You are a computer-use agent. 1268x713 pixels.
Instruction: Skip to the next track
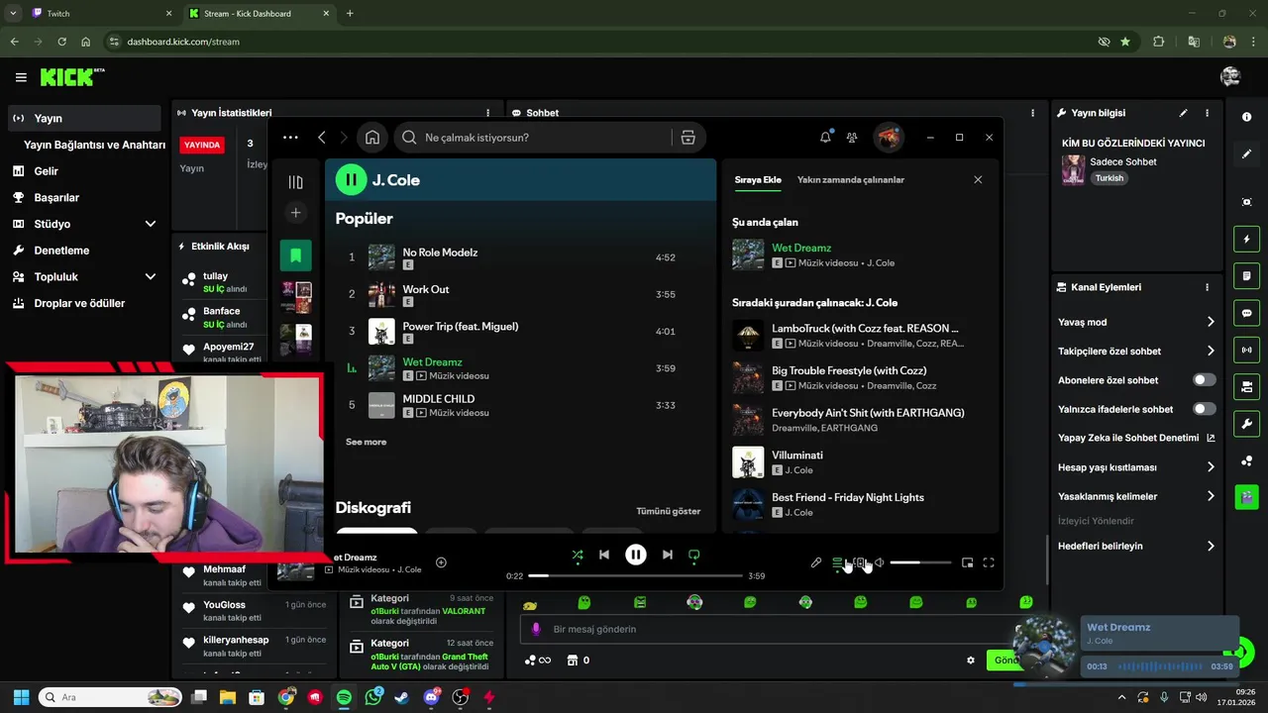click(668, 556)
